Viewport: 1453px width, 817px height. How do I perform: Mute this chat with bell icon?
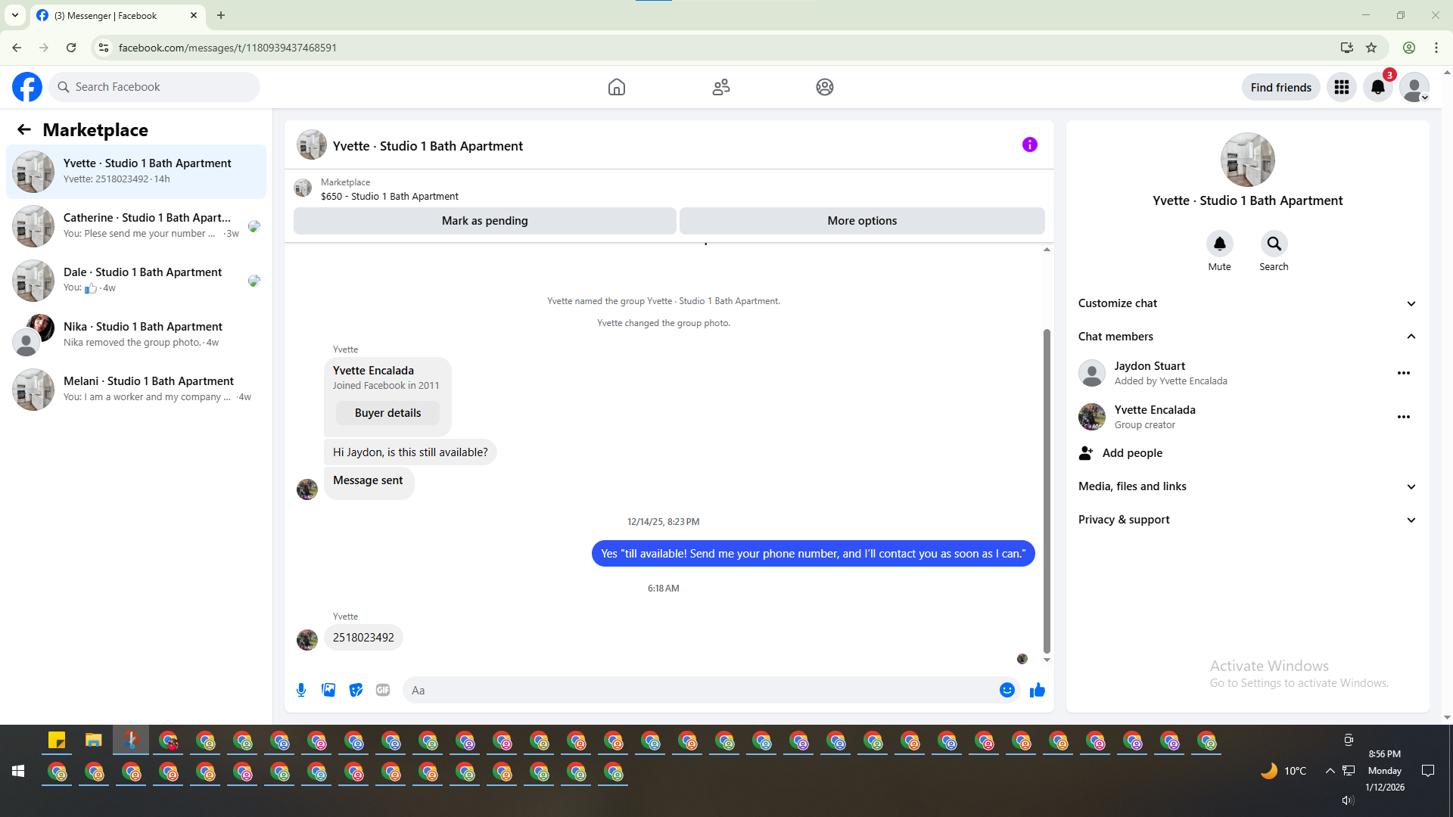(1219, 244)
